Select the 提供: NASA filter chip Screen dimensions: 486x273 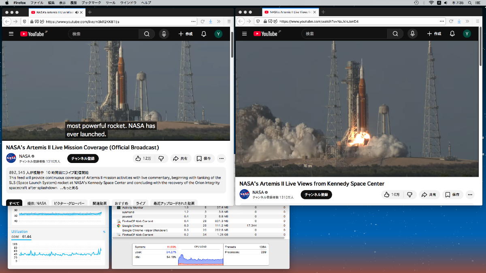pyautogui.click(x=37, y=203)
